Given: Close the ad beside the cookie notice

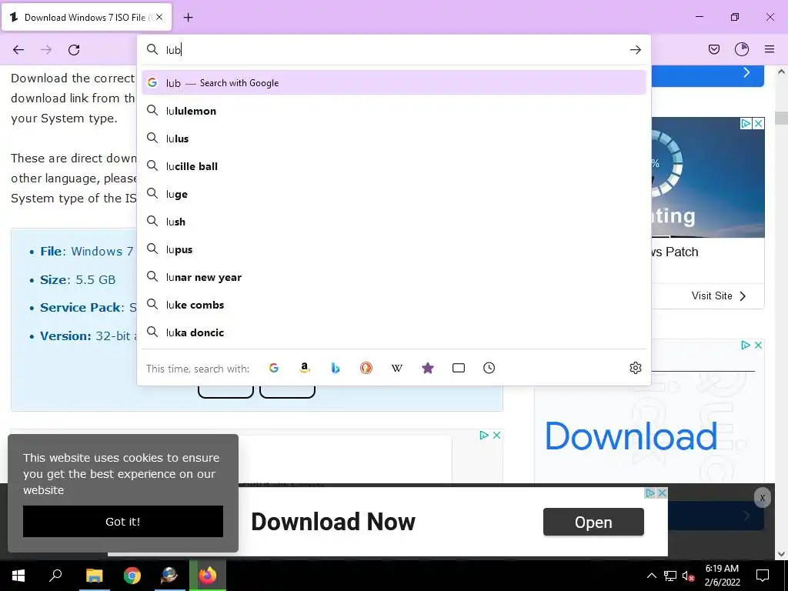Looking at the screenshot, I should pyautogui.click(x=496, y=436).
